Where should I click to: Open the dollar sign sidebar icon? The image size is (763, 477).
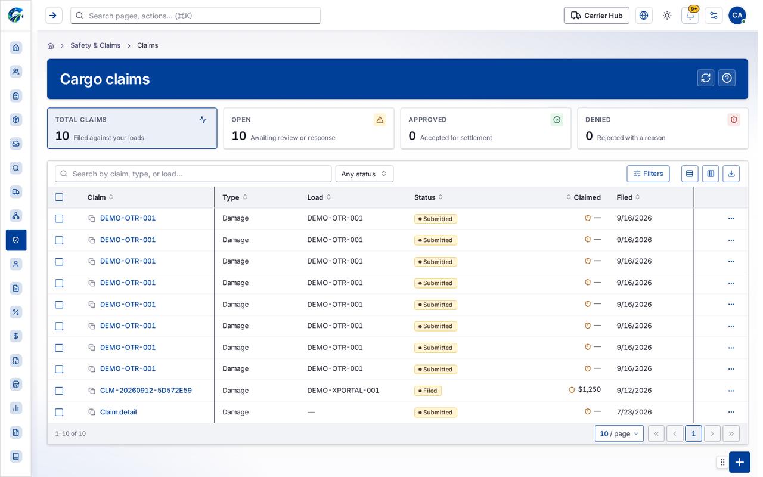coord(16,336)
